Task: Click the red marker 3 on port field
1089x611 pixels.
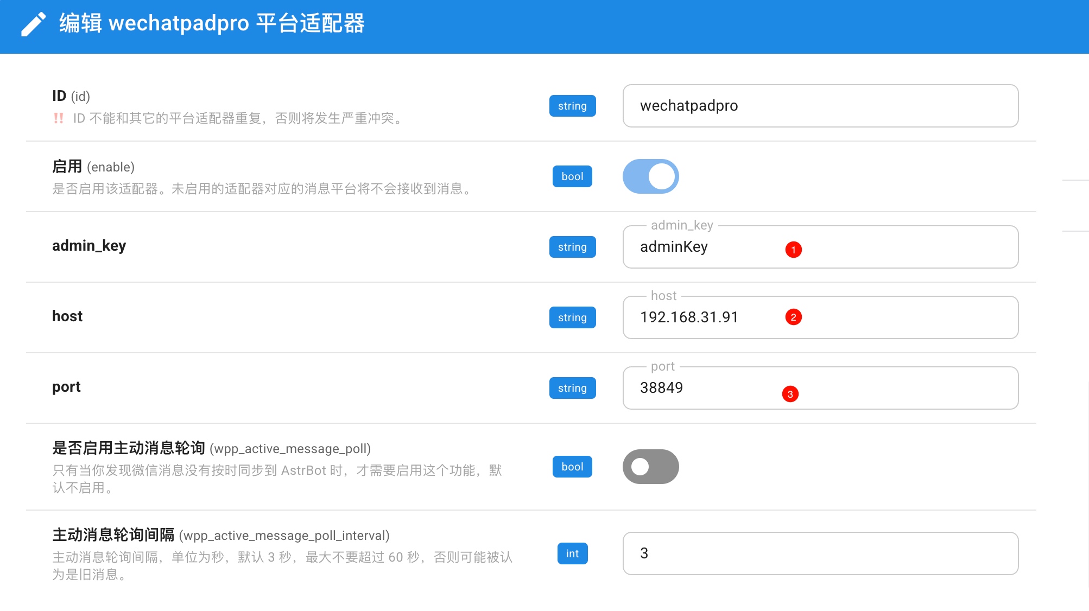Action: (790, 394)
